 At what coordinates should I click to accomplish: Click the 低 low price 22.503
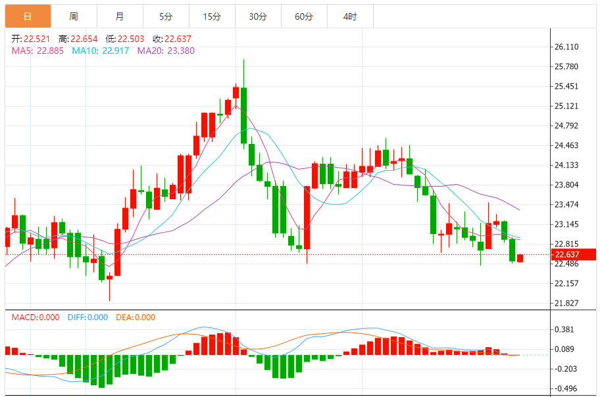click(x=125, y=39)
